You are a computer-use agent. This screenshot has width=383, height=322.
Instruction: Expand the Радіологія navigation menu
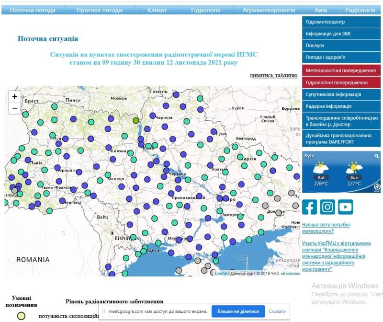pyautogui.click(x=360, y=10)
